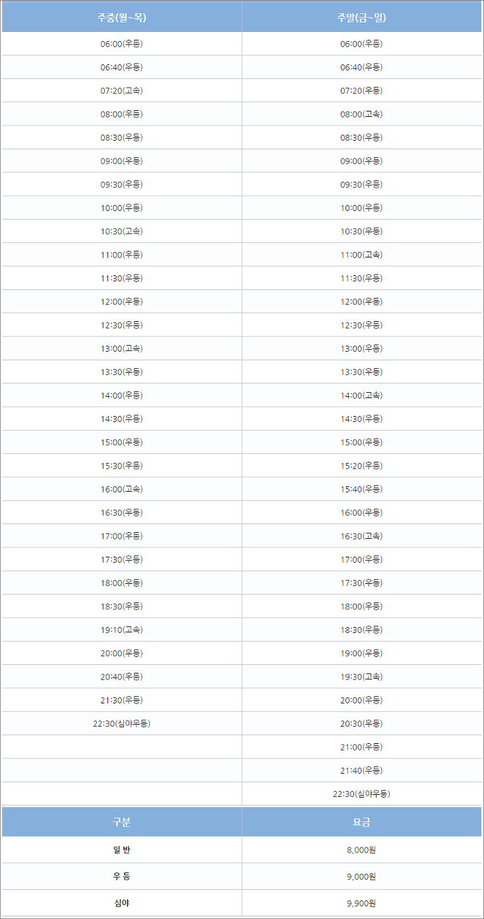
Task: Click the 주말(금~일) column header
Action: (361, 17)
